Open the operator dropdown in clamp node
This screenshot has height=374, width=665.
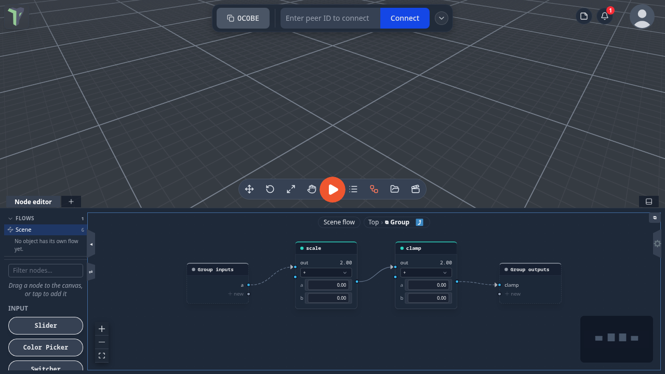[x=426, y=273]
